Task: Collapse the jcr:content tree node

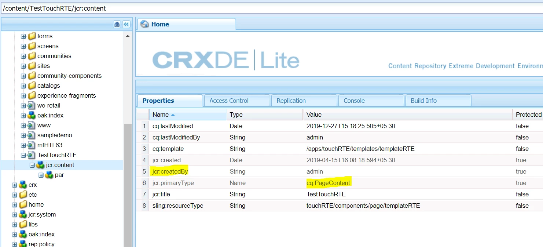Action: [x=32, y=165]
